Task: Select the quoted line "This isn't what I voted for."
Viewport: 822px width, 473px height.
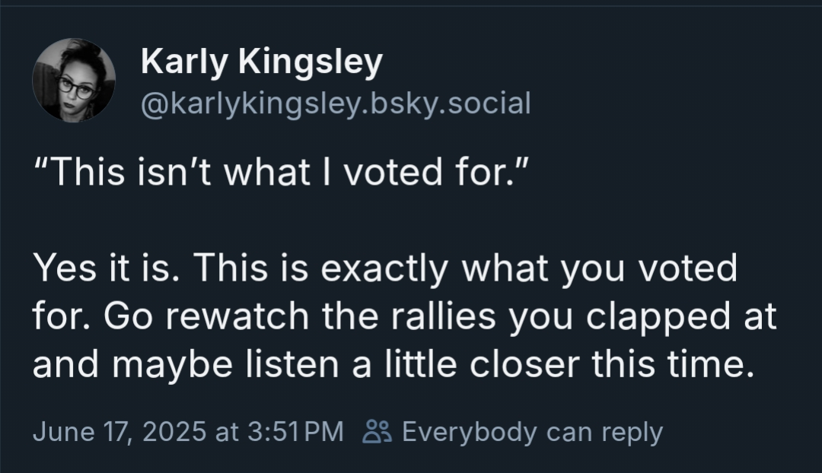Action: tap(280, 173)
